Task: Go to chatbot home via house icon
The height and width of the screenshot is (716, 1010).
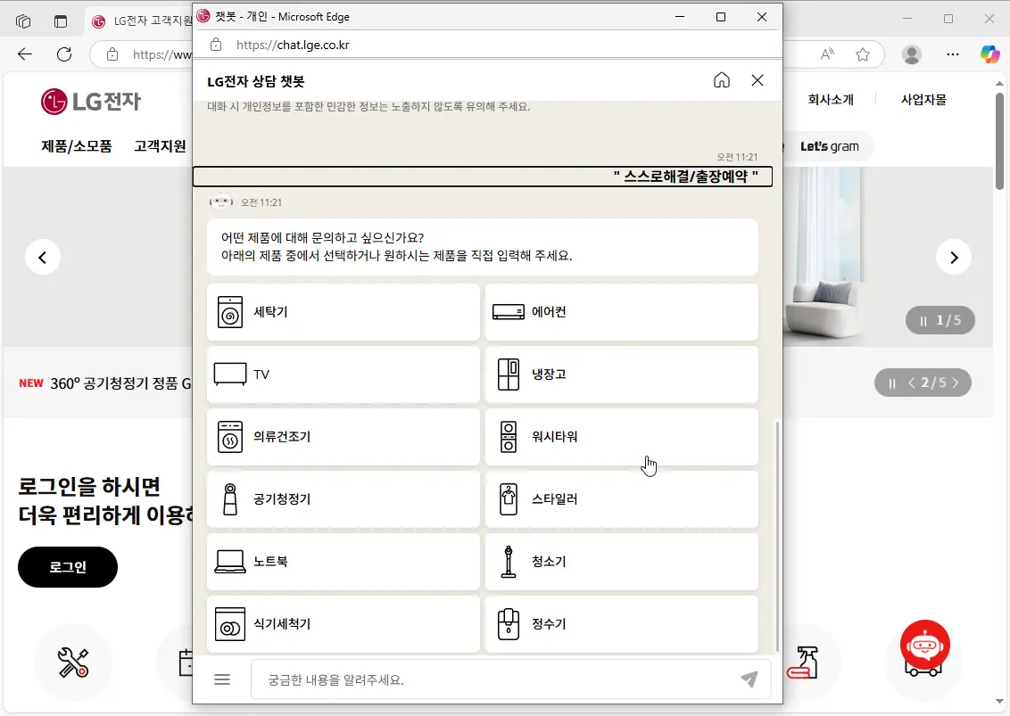Action: 722,80
